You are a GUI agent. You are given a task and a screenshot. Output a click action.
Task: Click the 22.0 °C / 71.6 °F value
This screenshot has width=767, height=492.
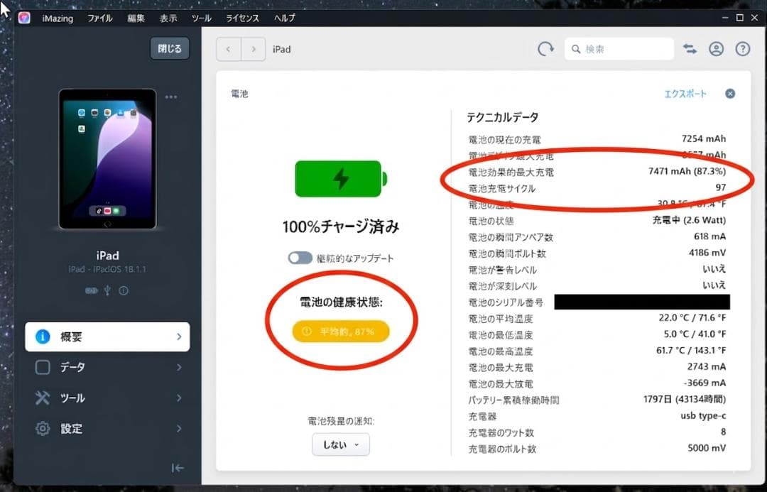point(692,317)
